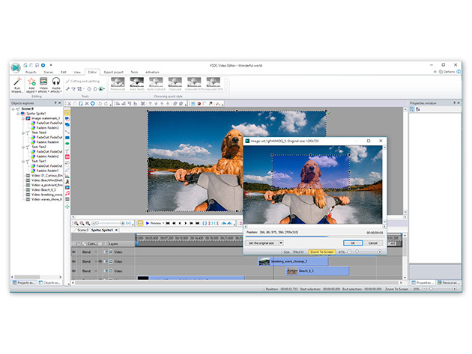This screenshot has width=472, height=354.
Task: Toggle eye visibility on first Blend layer
Action: pyautogui.click(x=73, y=252)
